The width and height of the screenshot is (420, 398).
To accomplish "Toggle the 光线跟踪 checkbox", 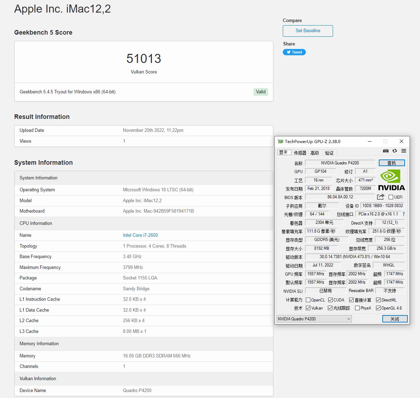I will click(330, 308).
